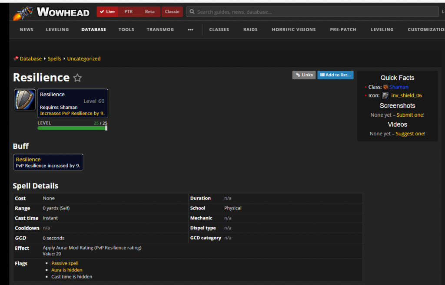
Task: Click the Wowhead rocket logo
Action: click(23, 12)
